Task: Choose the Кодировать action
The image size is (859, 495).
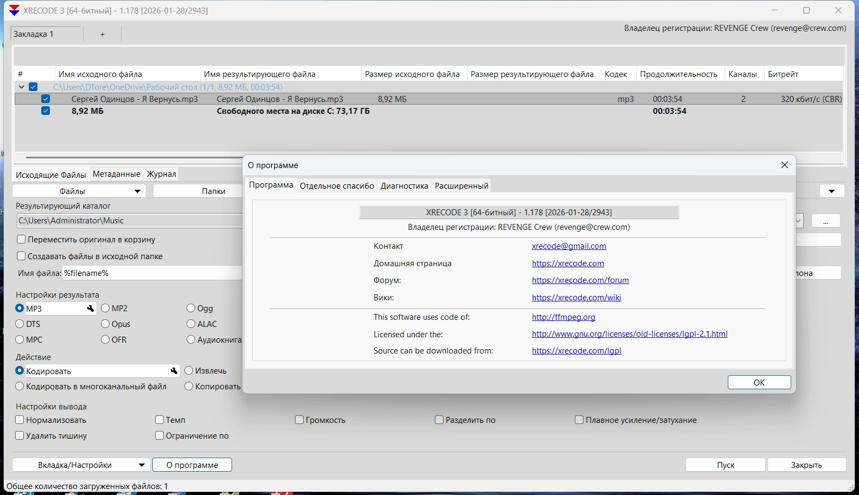Action: pyautogui.click(x=20, y=371)
